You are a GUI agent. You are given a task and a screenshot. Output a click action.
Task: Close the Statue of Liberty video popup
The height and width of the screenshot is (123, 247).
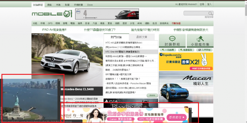[59, 80]
